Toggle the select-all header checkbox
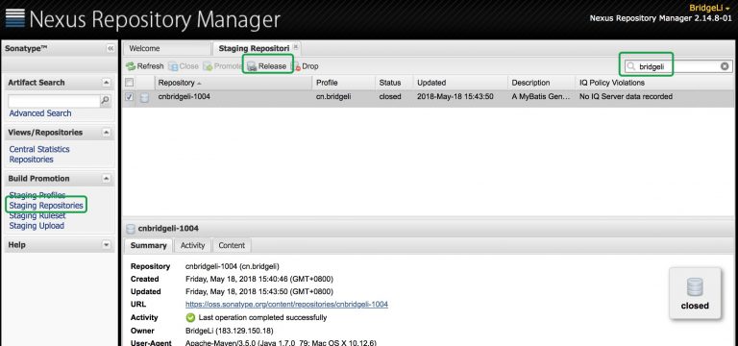The width and height of the screenshot is (738, 346). (130, 83)
